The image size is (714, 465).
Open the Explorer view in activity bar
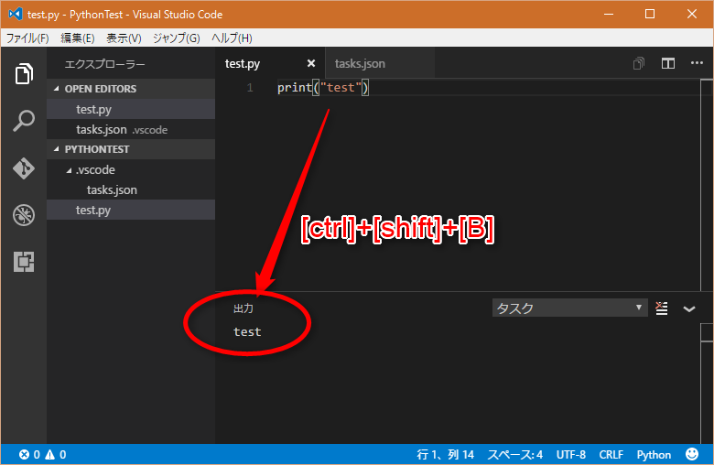[x=24, y=73]
